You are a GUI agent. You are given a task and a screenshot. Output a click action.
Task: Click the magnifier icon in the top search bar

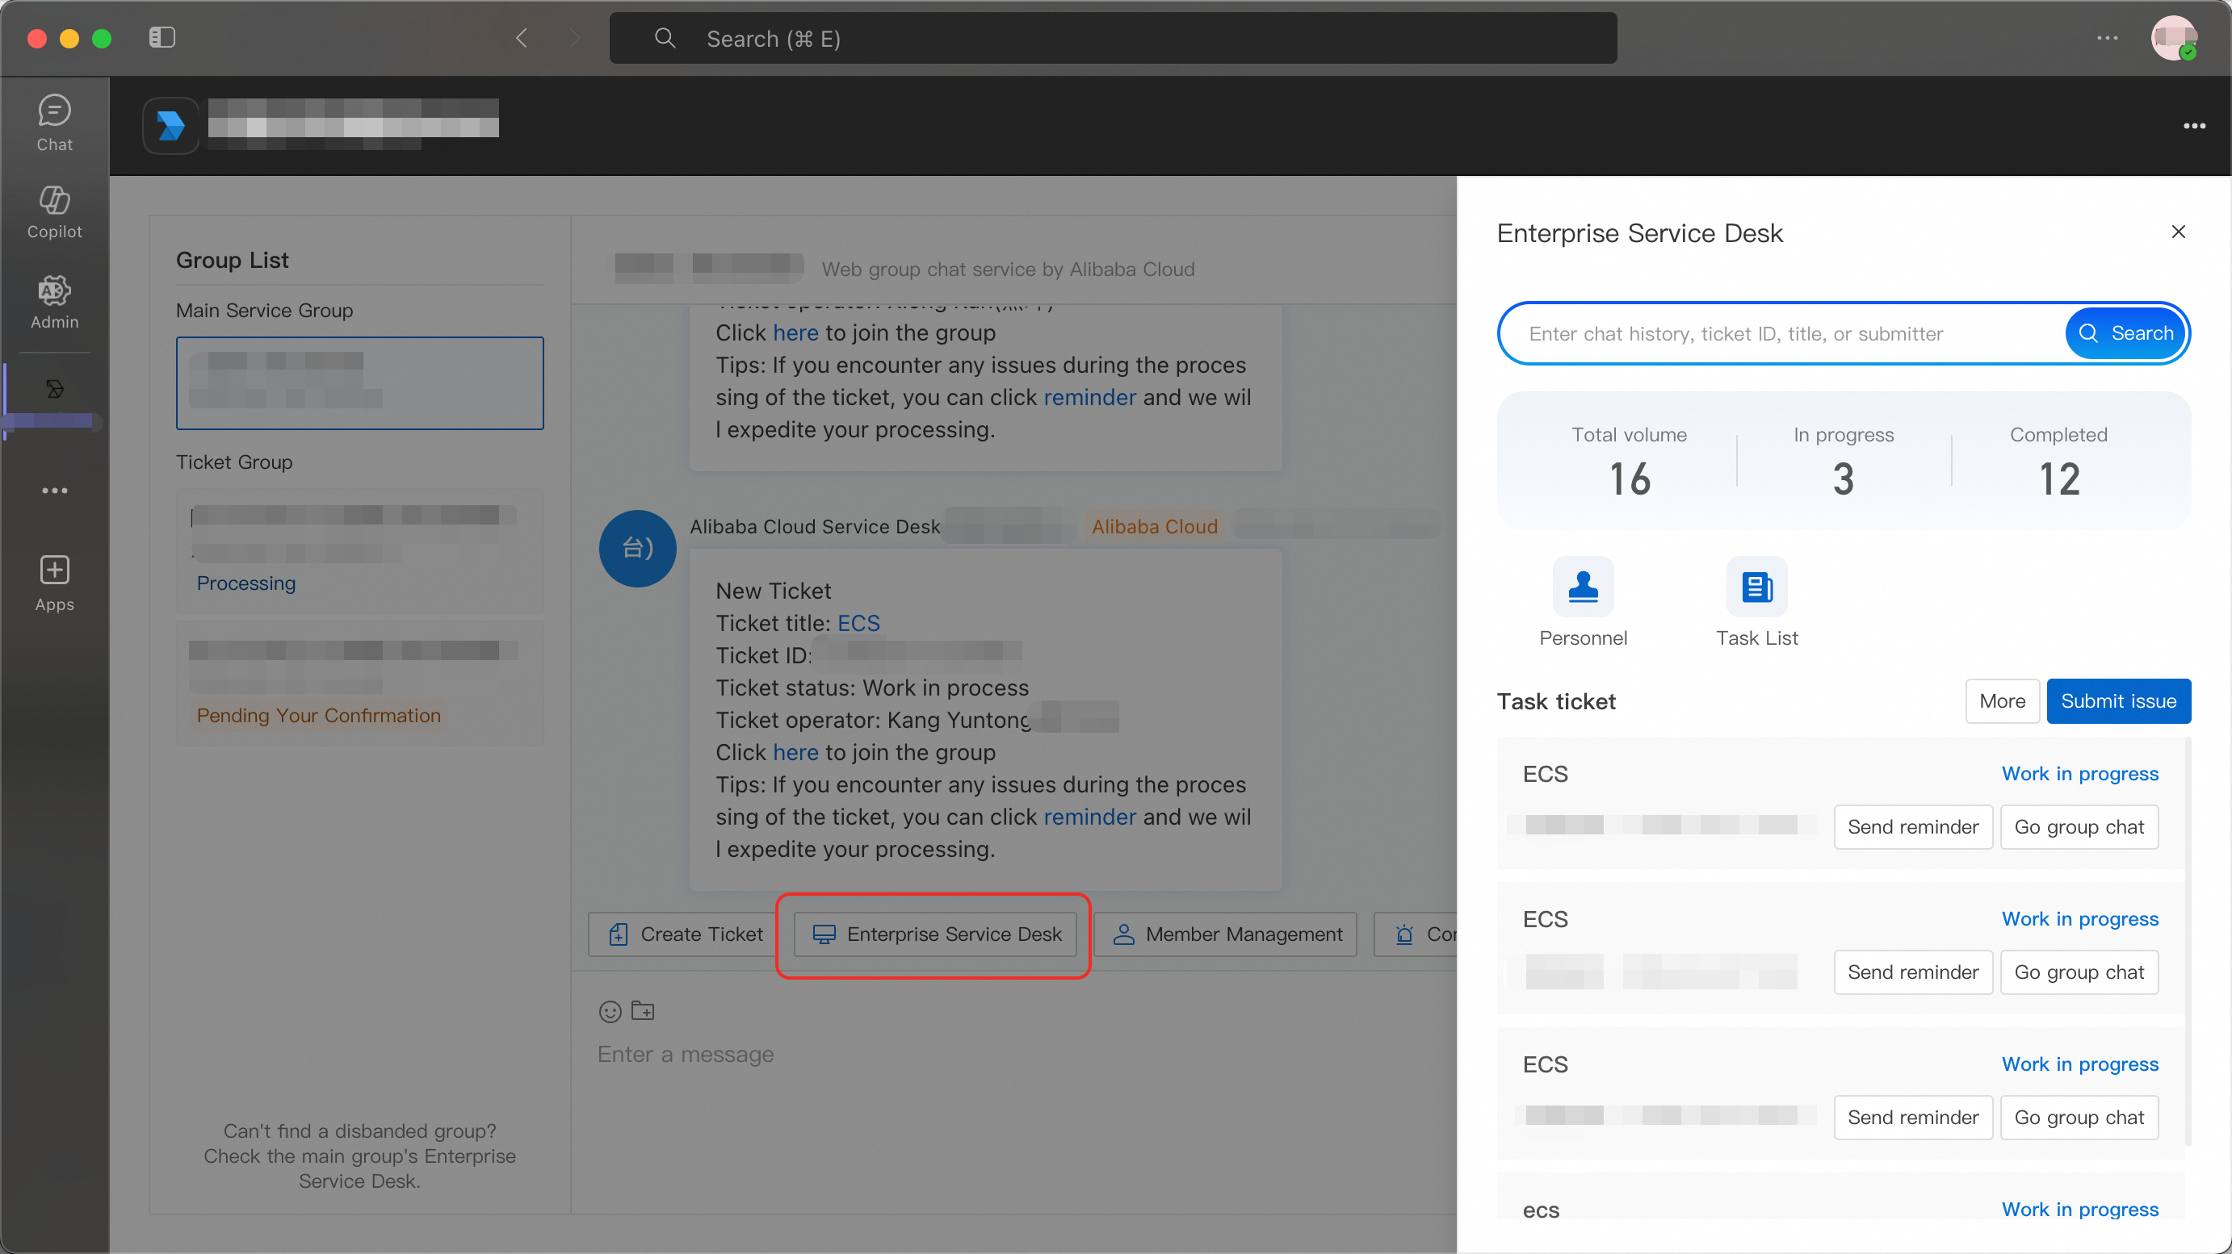(x=665, y=37)
